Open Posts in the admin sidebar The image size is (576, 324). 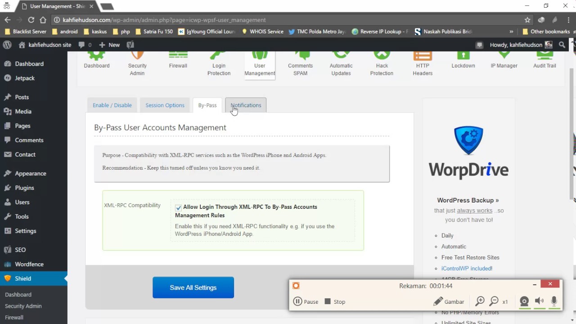[x=22, y=97]
